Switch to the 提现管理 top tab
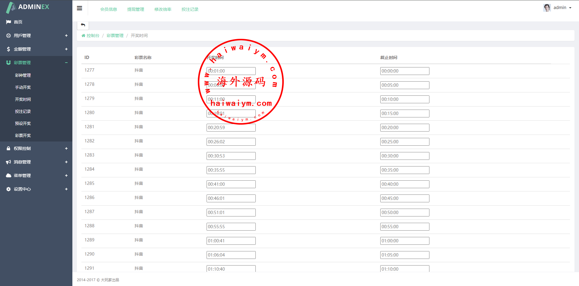Viewport: 579px width, 286px height. point(136,9)
